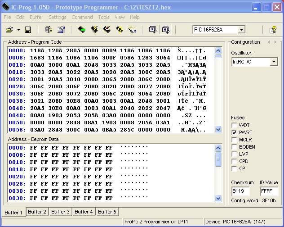Screen dimensions: 284x227
Task: Click status text ProPic 2 Programmer on LPT1
Action: click(156, 222)
